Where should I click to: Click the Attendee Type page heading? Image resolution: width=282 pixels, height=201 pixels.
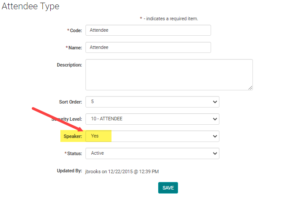(x=31, y=7)
